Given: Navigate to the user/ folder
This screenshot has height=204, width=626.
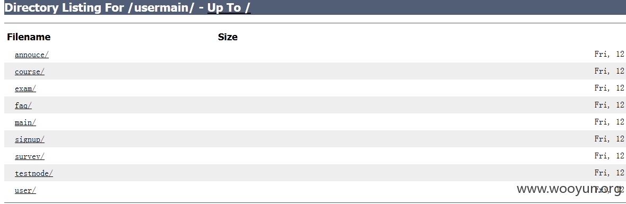Looking at the screenshot, I should (25, 190).
